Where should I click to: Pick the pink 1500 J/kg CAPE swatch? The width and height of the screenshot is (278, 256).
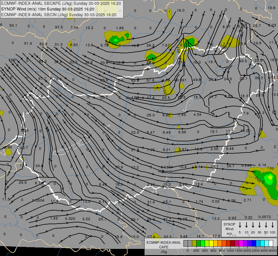click(237, 243)
